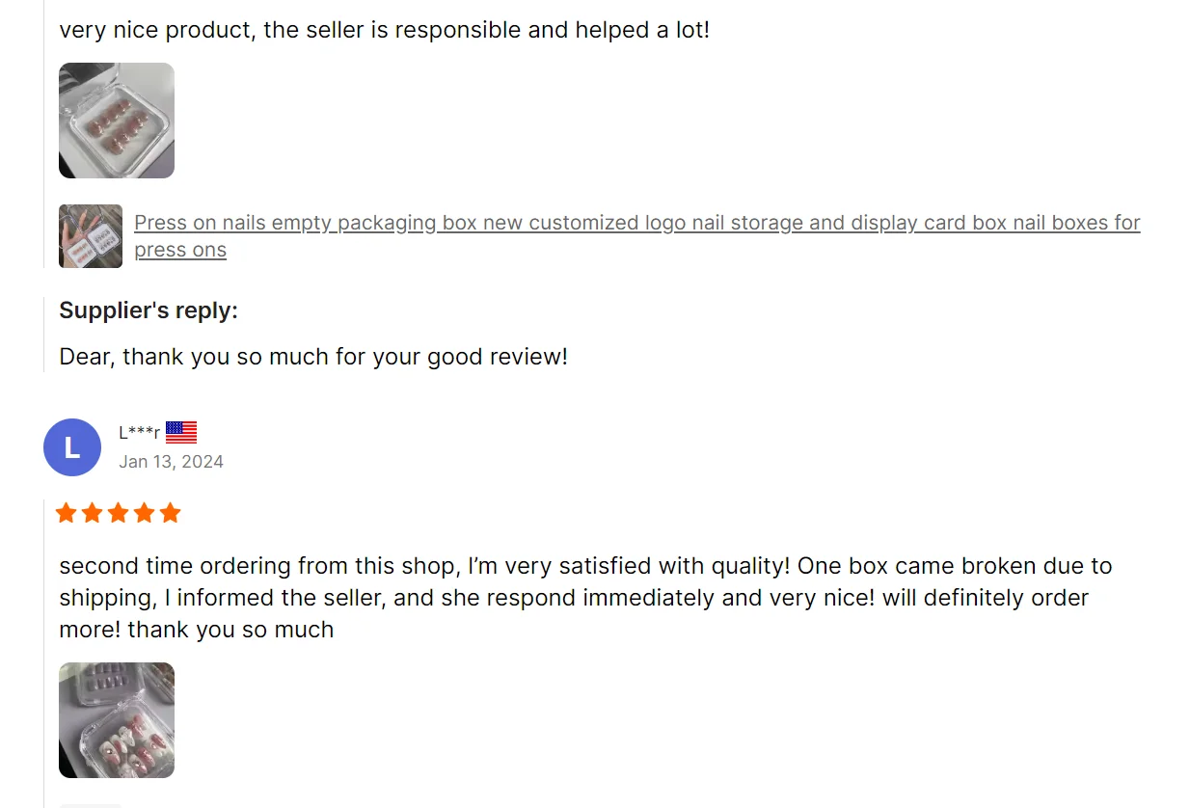Click the first orange rating star
This screenshot has height=808, width=1190.
pos(67,513)
